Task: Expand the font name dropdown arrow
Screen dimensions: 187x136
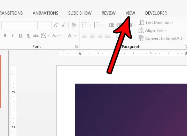Action: [35, 25]
